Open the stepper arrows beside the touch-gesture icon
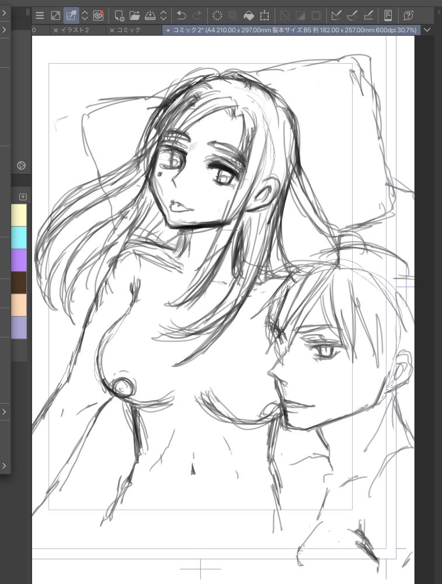 (85, 16)
